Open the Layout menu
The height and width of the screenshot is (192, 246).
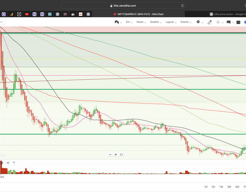click(171, 22)
